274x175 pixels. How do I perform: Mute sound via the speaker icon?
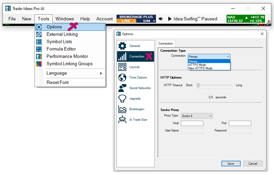[x=161, y=19]
